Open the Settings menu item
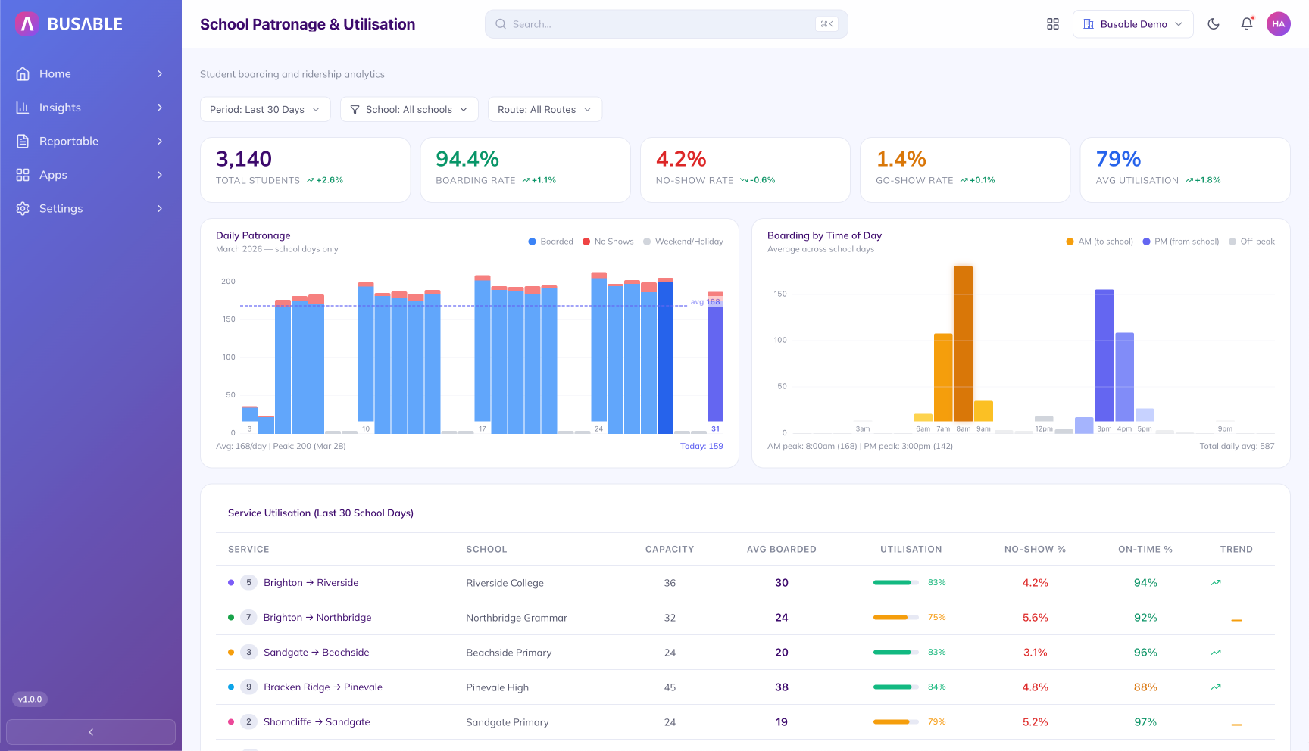 pyautogui.click(x=91, y=209)
